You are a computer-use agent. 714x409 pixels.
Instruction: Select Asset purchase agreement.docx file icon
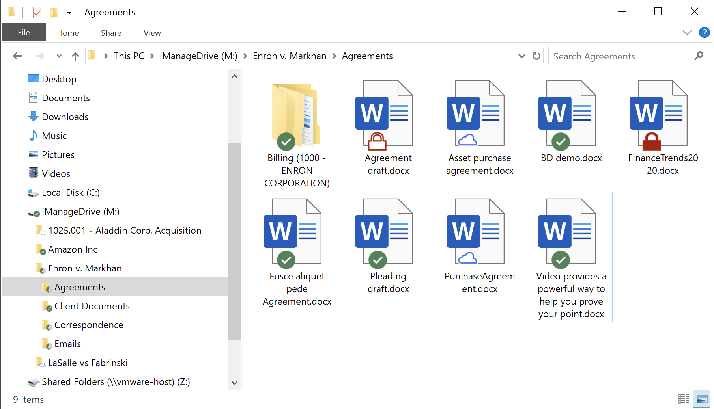475,113
